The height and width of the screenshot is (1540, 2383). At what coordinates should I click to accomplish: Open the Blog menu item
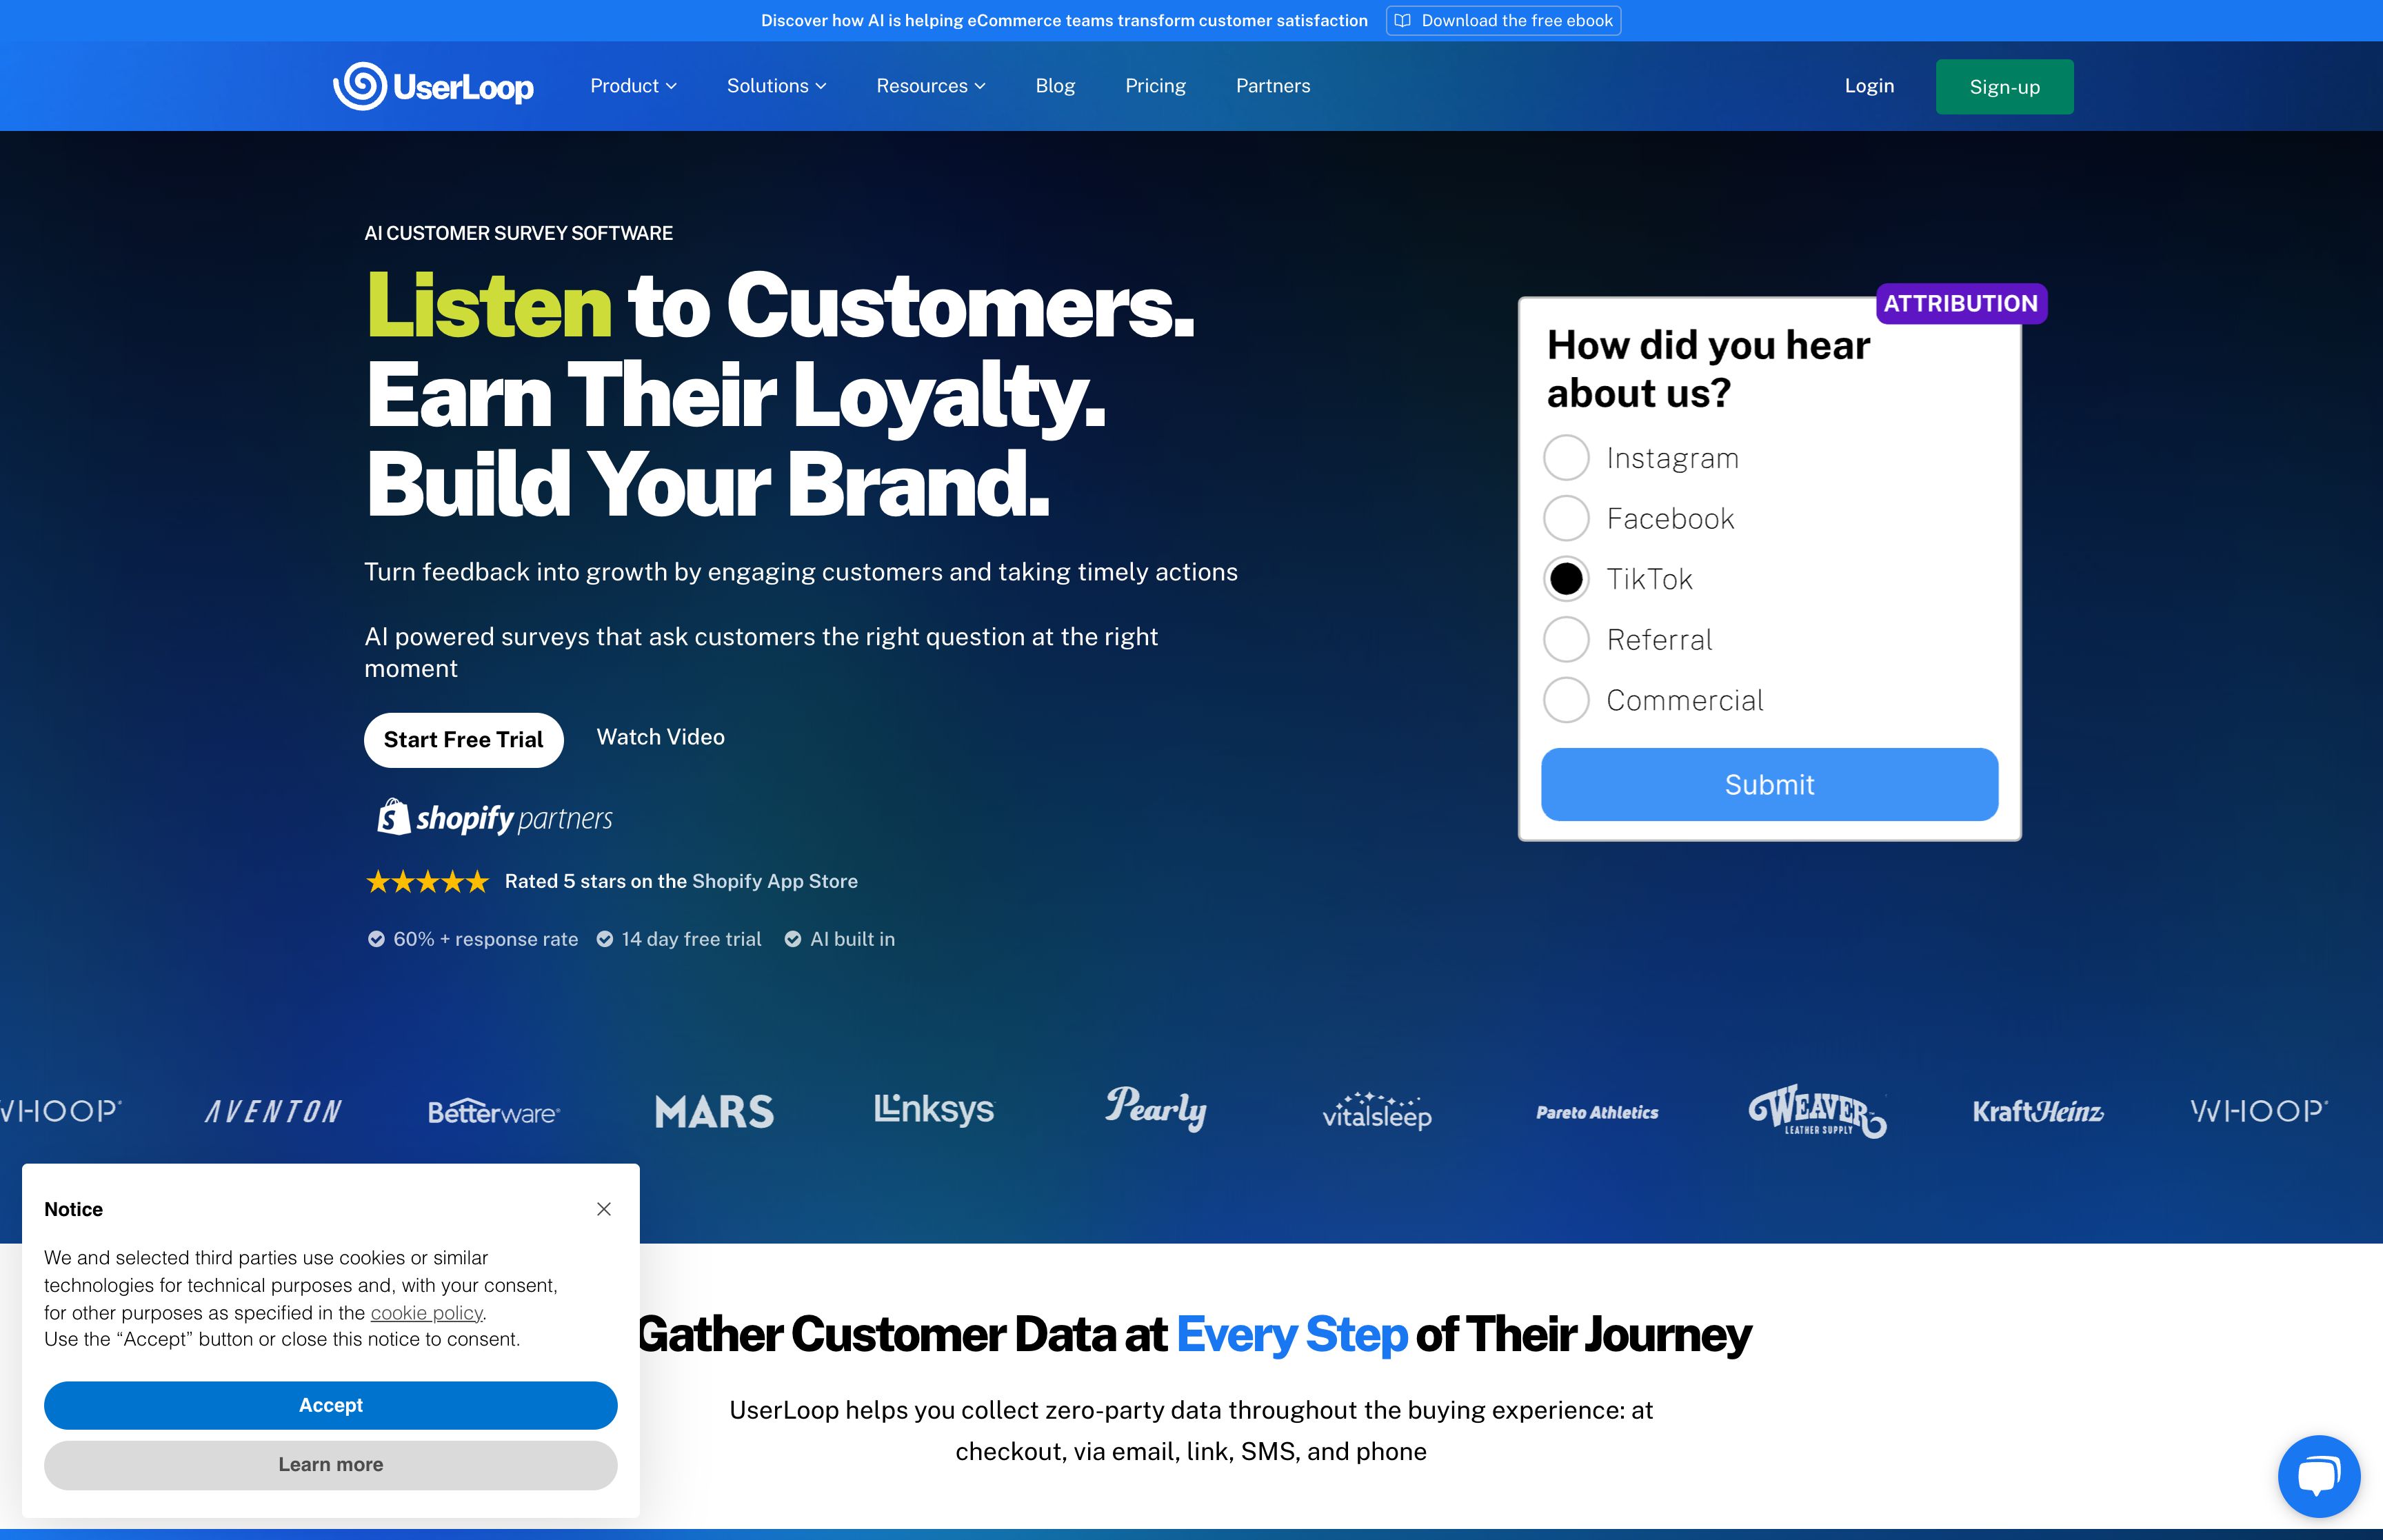tap(1054, 85)
